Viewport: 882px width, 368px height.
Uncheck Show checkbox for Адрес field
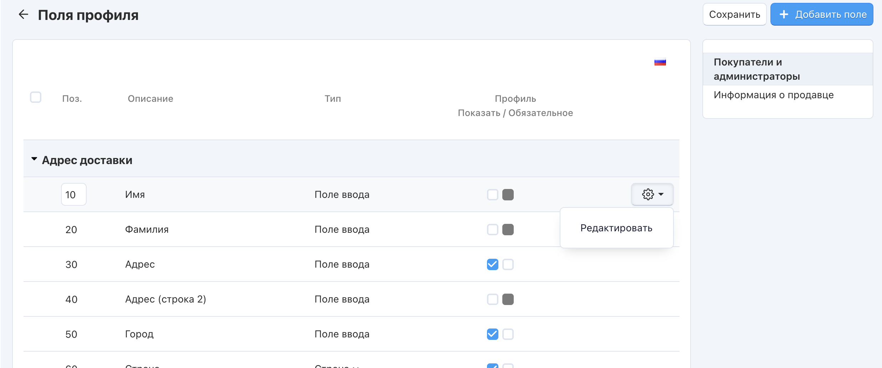(492, 264)
